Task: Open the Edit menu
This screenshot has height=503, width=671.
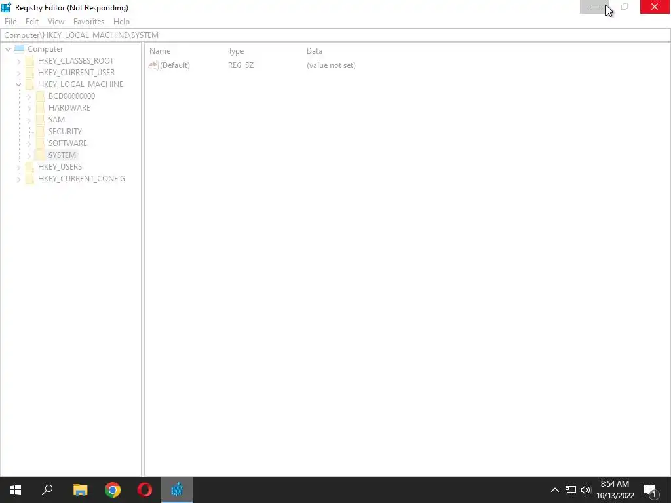Action: pos(31,22)
